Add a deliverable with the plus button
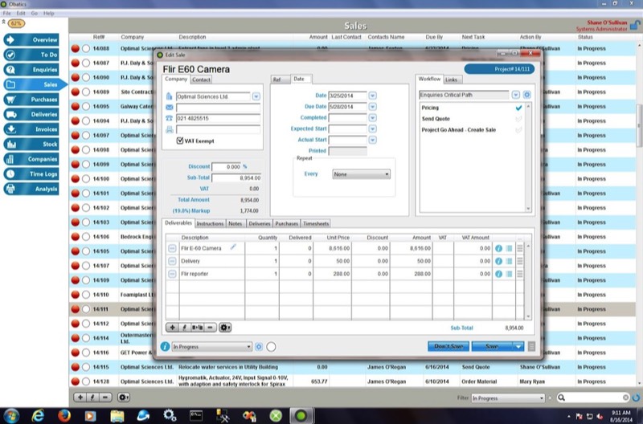643x424 pixels. click(172, 328)
